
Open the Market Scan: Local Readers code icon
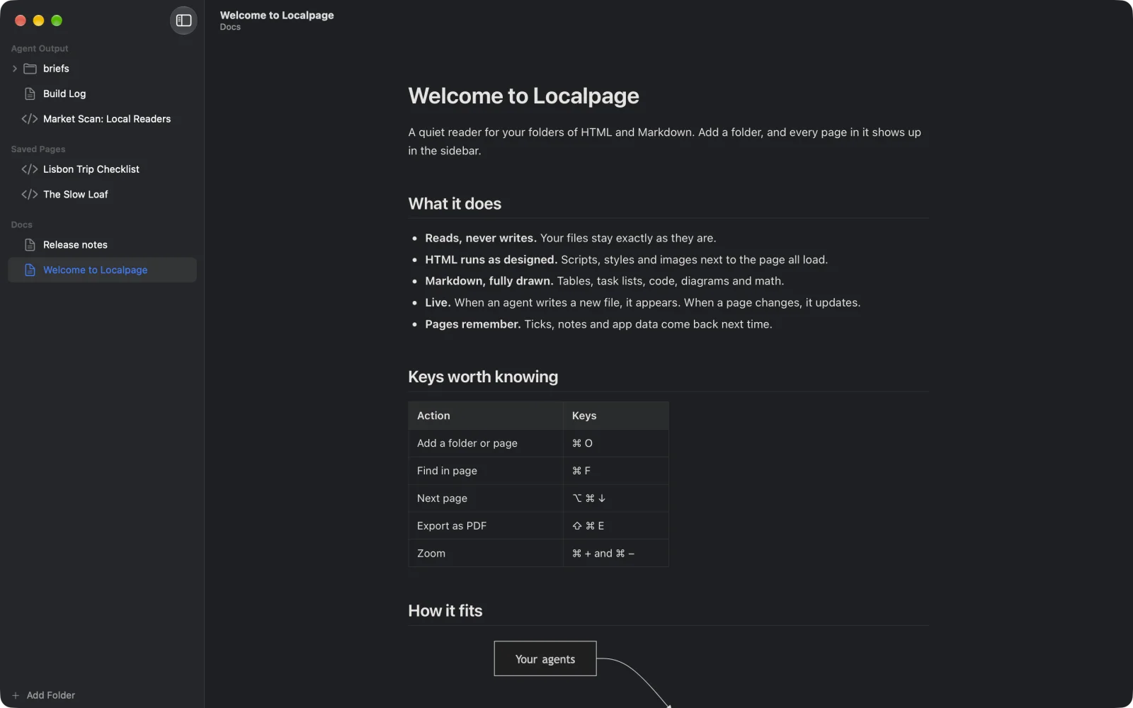pyautogui.click(x=30, y=119)
